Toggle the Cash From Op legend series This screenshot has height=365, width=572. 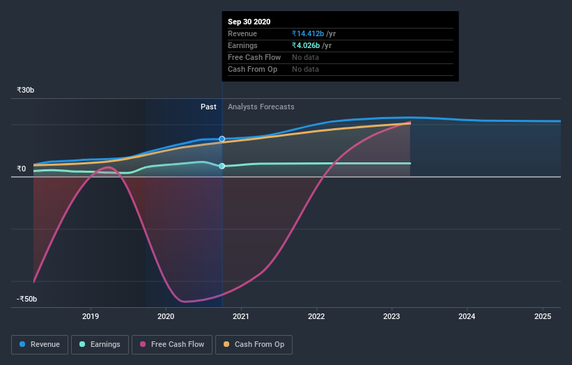(254, 345)
